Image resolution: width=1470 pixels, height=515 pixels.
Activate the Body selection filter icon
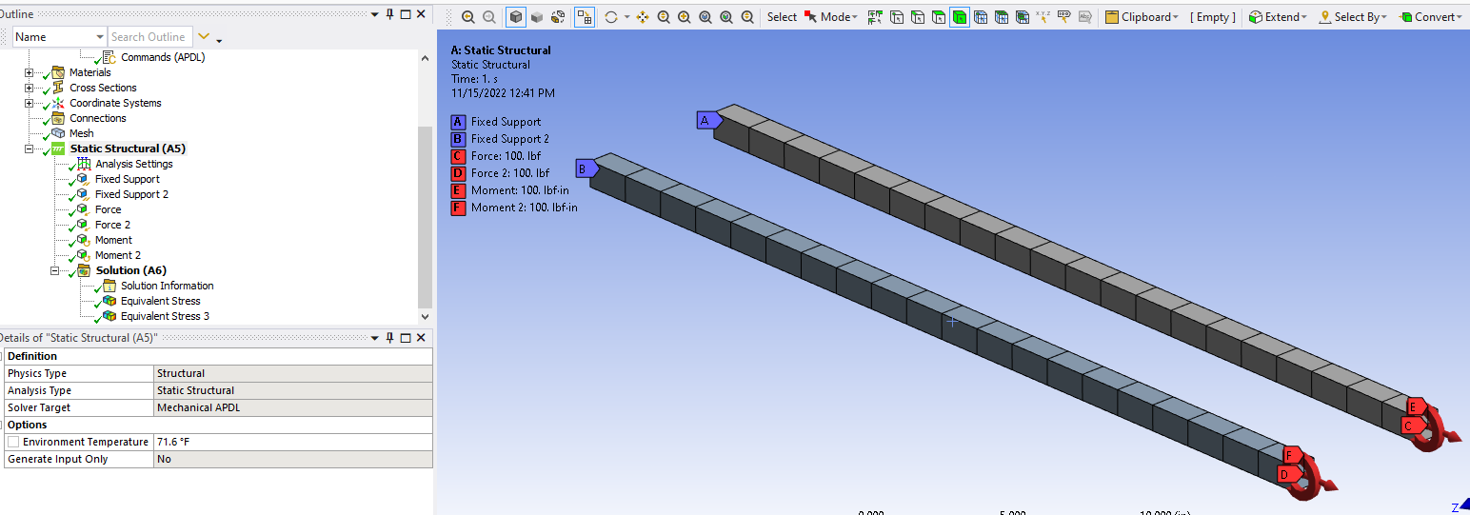[960, 17]
